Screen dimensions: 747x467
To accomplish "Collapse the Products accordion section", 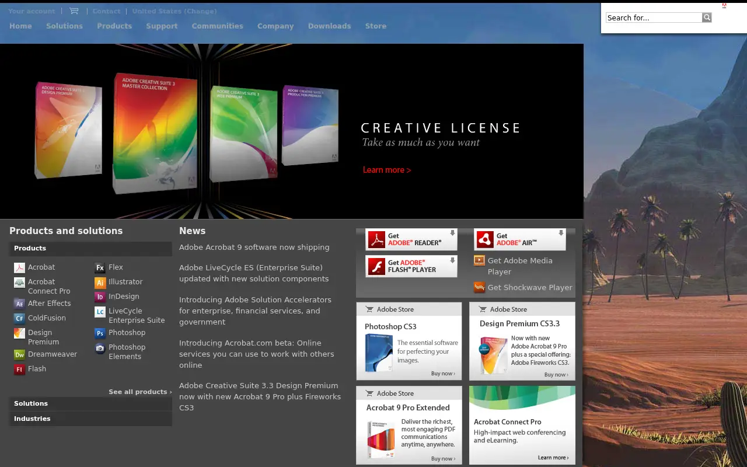I will (x=90, y=249).
